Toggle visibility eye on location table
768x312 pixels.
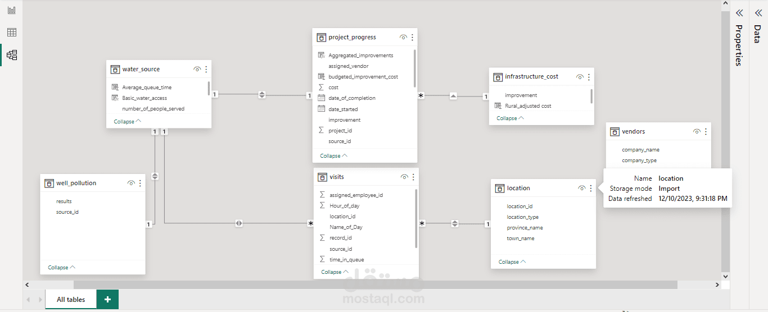click(582, 189)
